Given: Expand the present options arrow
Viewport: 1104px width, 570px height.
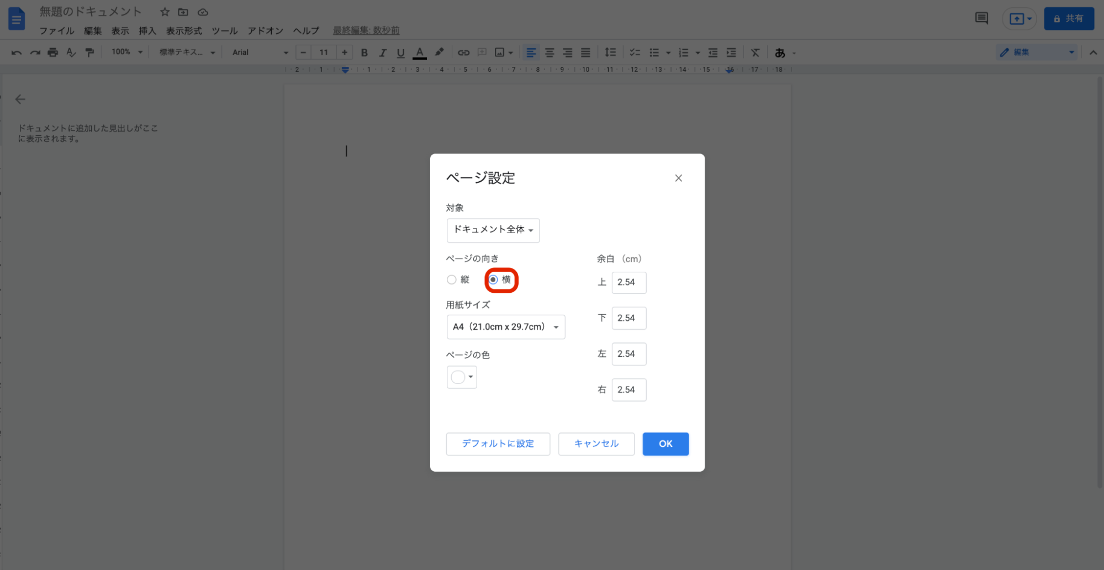Looking at the screenshot, I should (1029, 19).
